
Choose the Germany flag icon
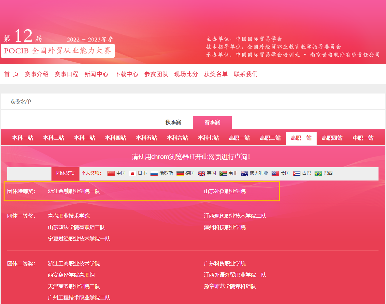180,173
